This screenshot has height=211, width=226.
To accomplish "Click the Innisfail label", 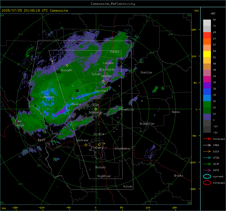I will click(x=101, y=91).
